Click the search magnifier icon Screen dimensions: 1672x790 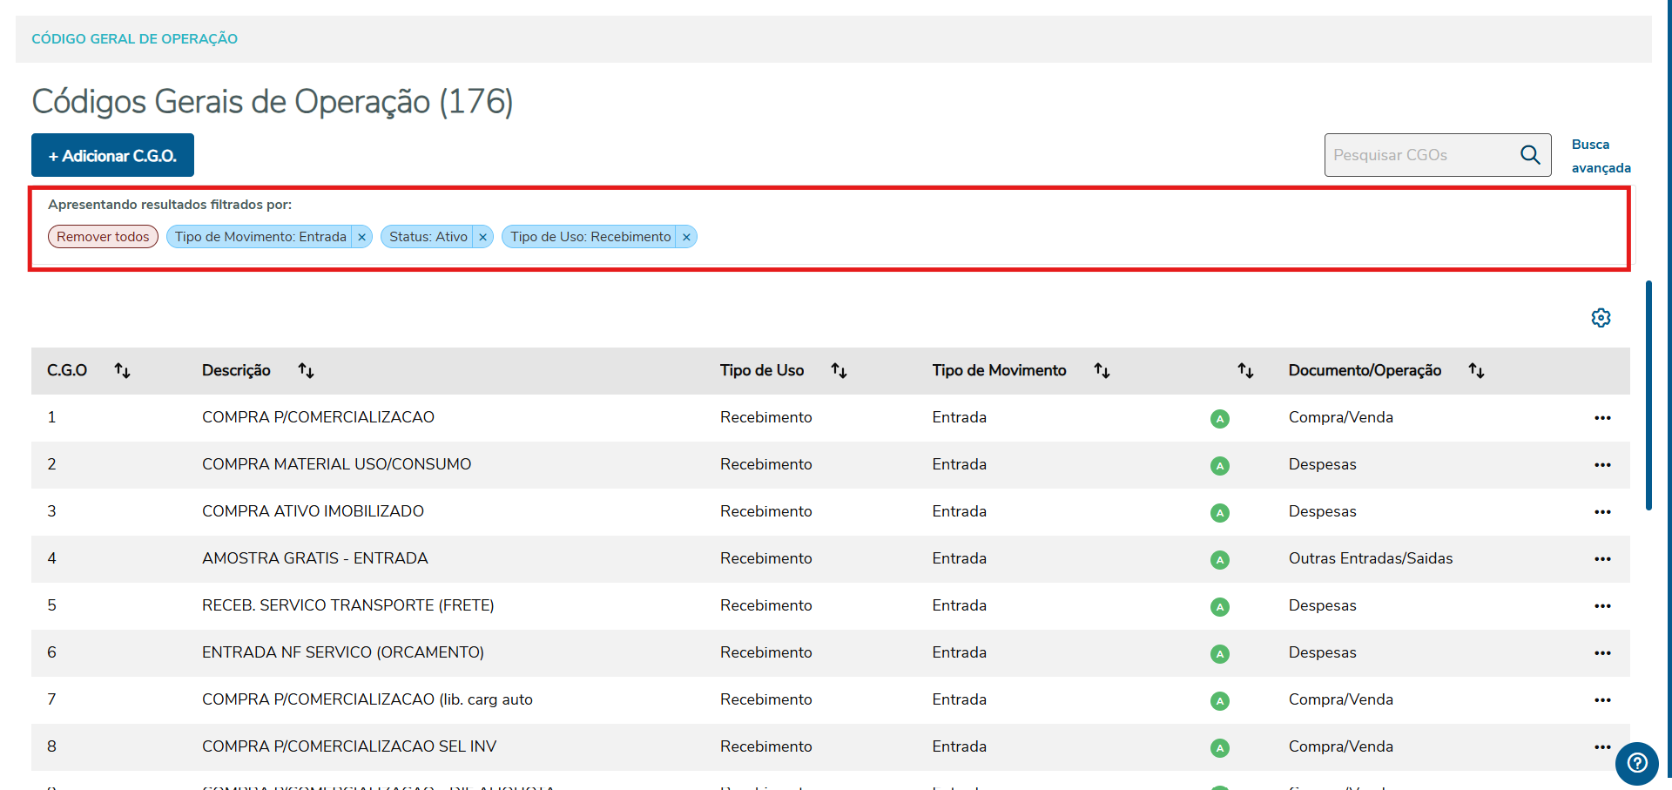click(x=1530, y=155)
